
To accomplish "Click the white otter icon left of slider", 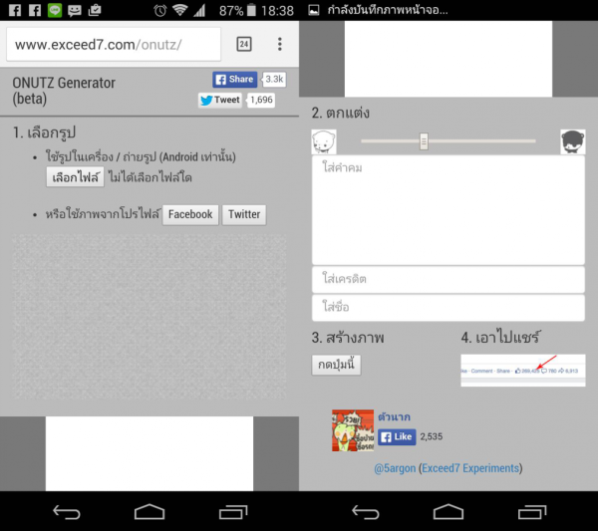I will (x=324, y=141).
